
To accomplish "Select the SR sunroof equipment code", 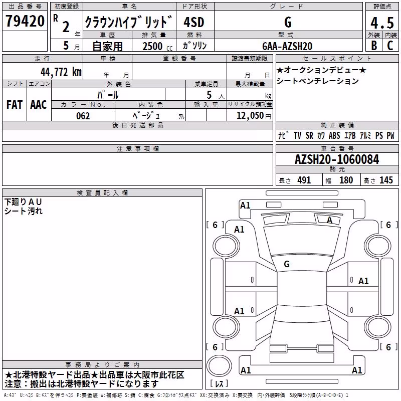I will (x=309, y=135).
